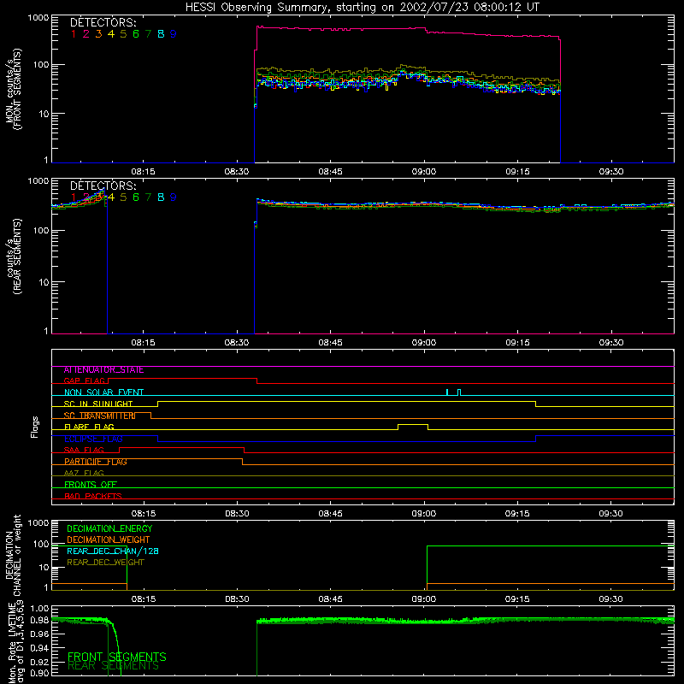The width and height of the screenshot is (684, 684).
Task: Click the 0.92 tick on livetime axis
Action: [39, 660]
